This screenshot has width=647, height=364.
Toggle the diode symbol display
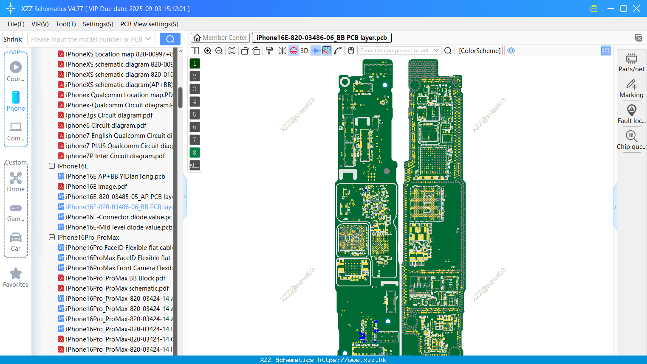316,51
